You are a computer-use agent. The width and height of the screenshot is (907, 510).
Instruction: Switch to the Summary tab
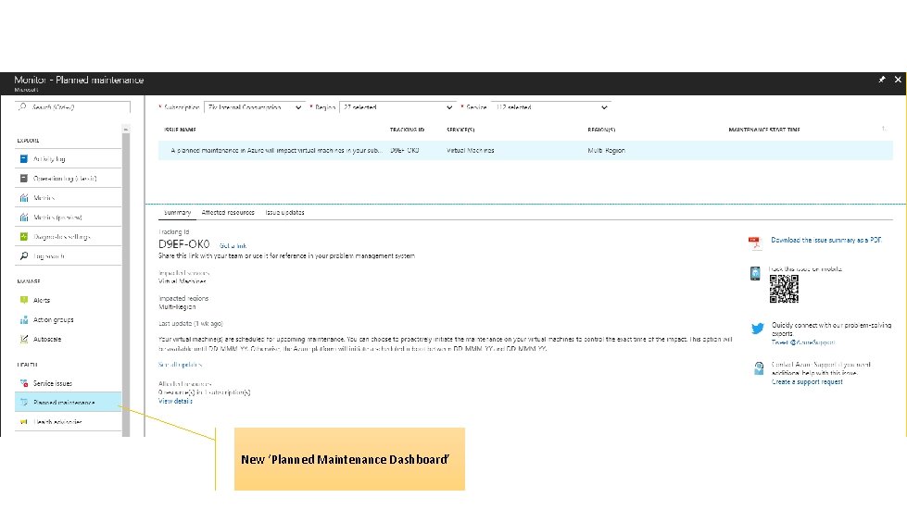point(177,213)
